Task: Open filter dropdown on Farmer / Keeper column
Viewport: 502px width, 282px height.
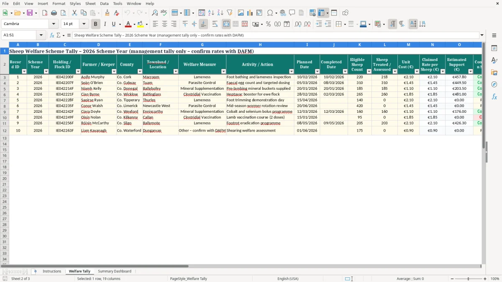Action: (114, 71)
